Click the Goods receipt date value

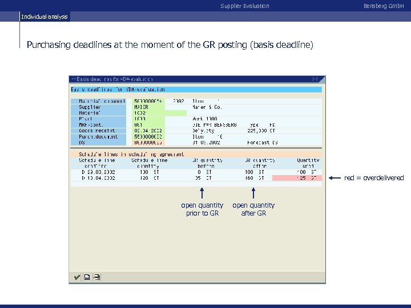[x=149, y=131]
